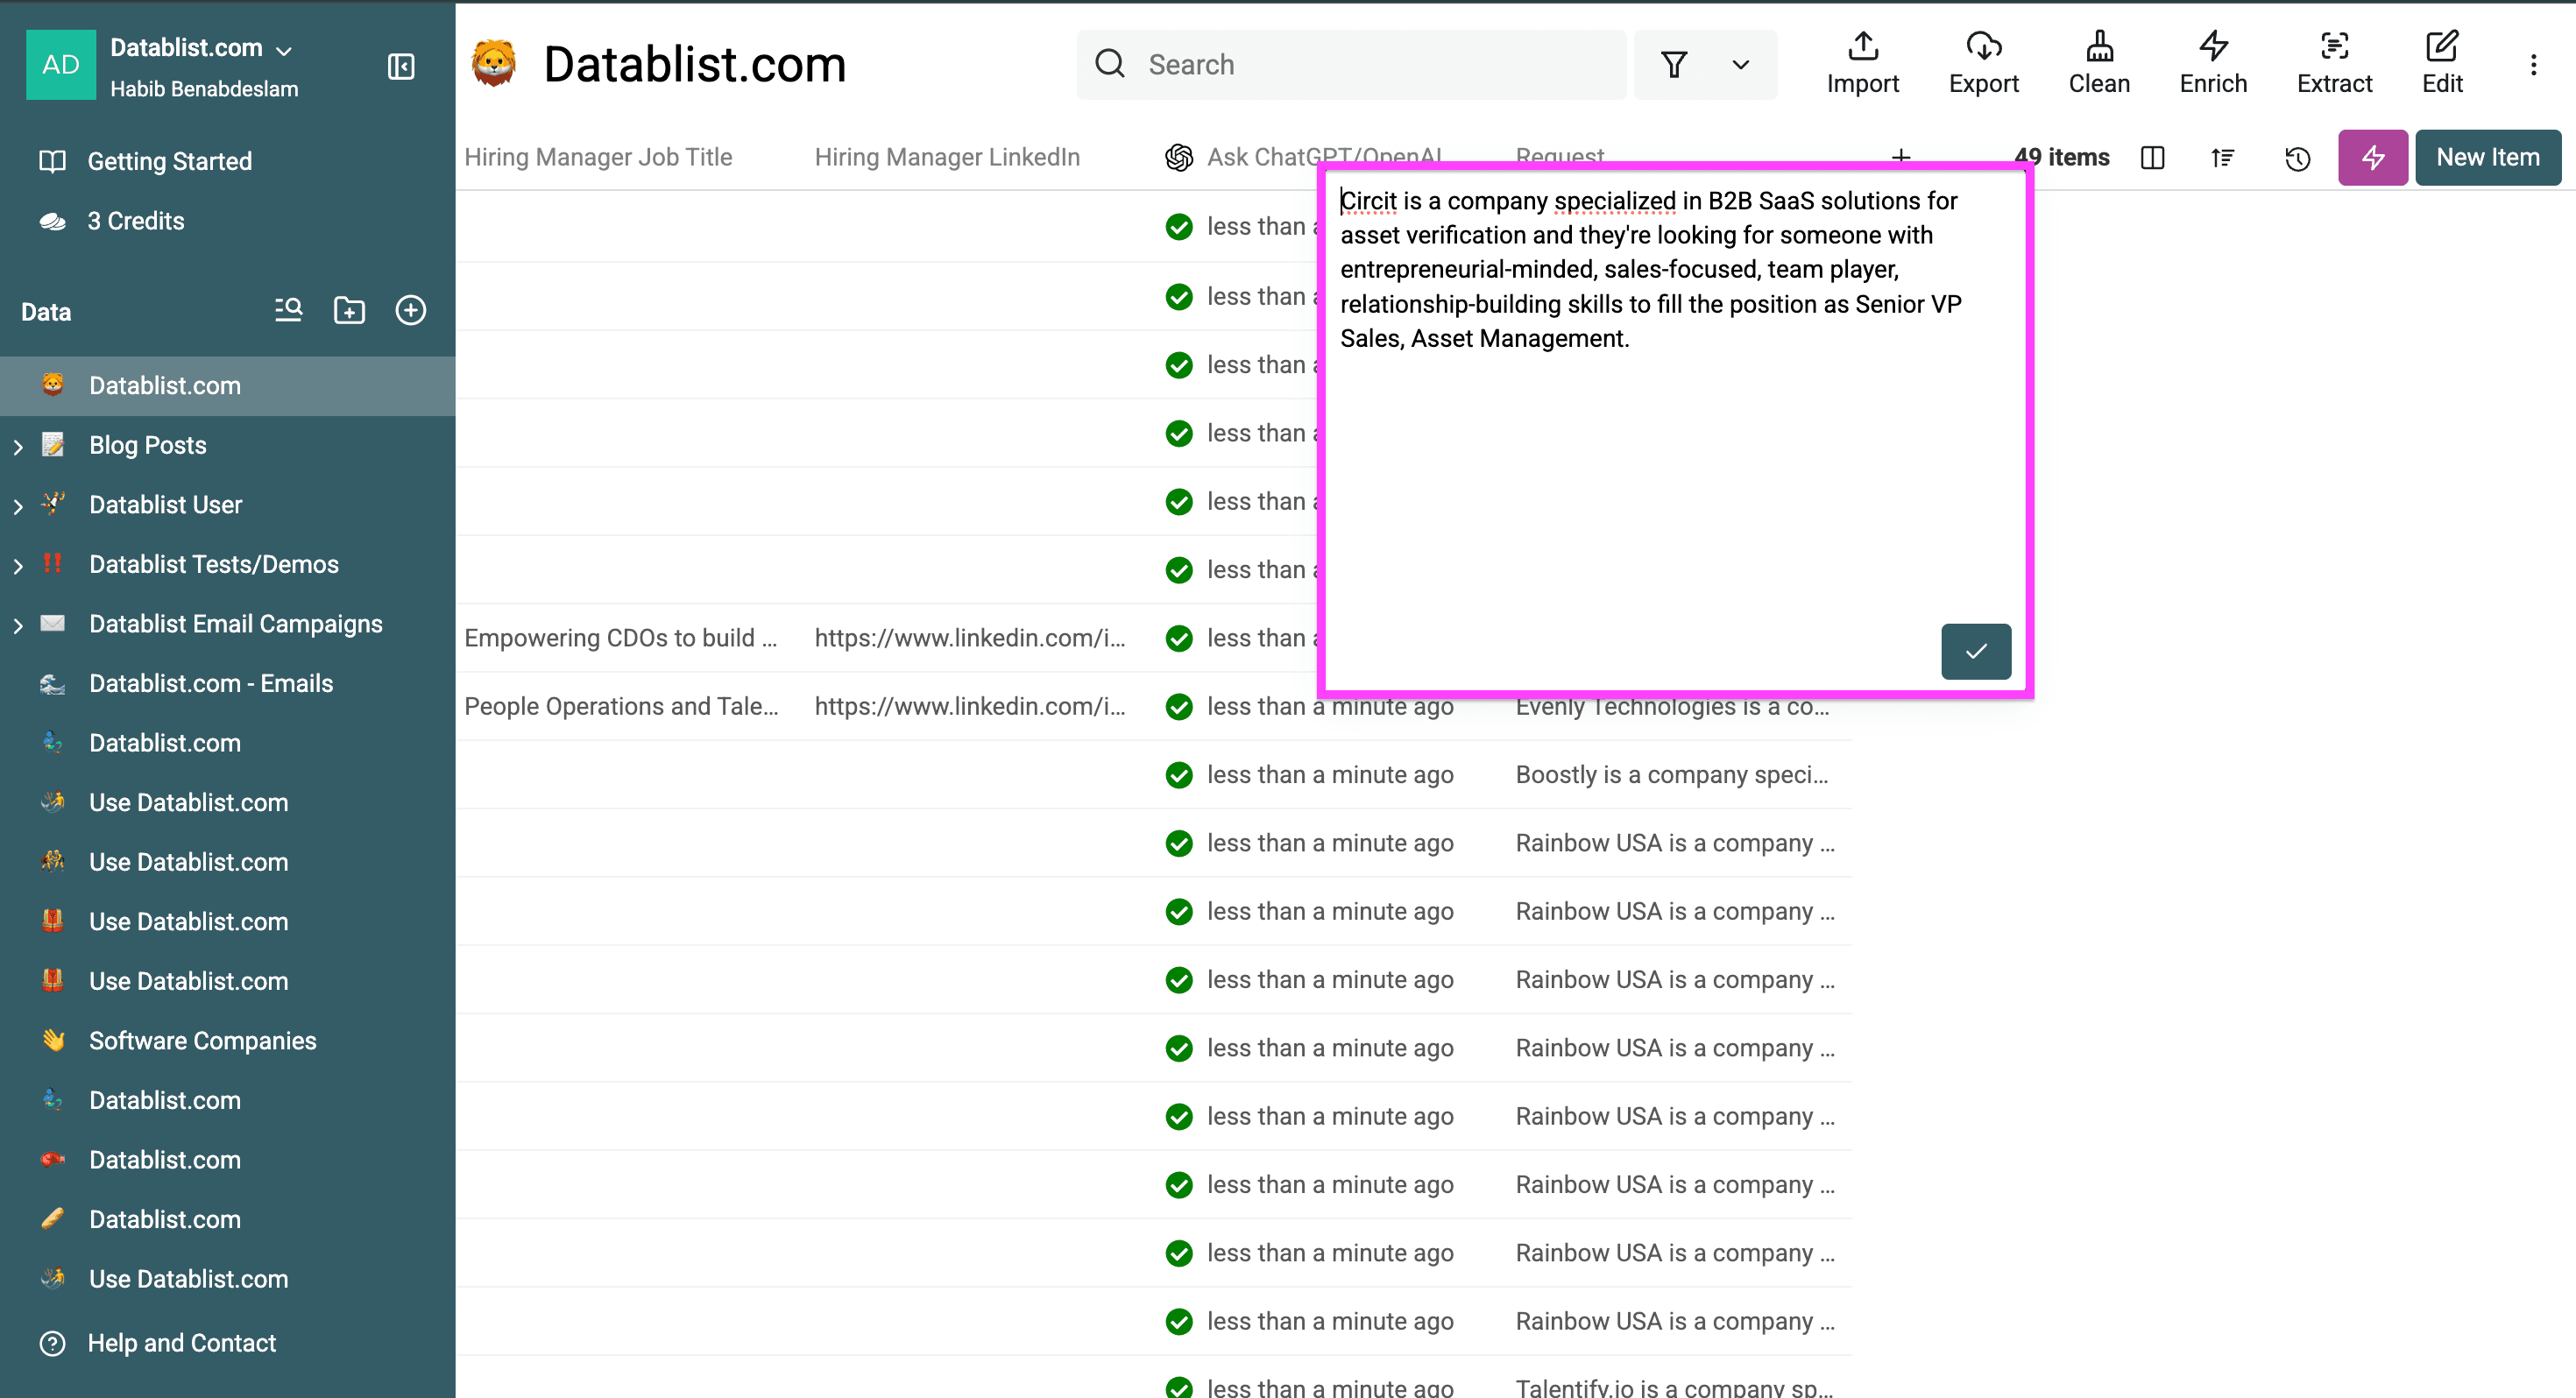Toggle the column layout view icon
This screenshot has height=1398, width=2576.
coord(2152,158)
